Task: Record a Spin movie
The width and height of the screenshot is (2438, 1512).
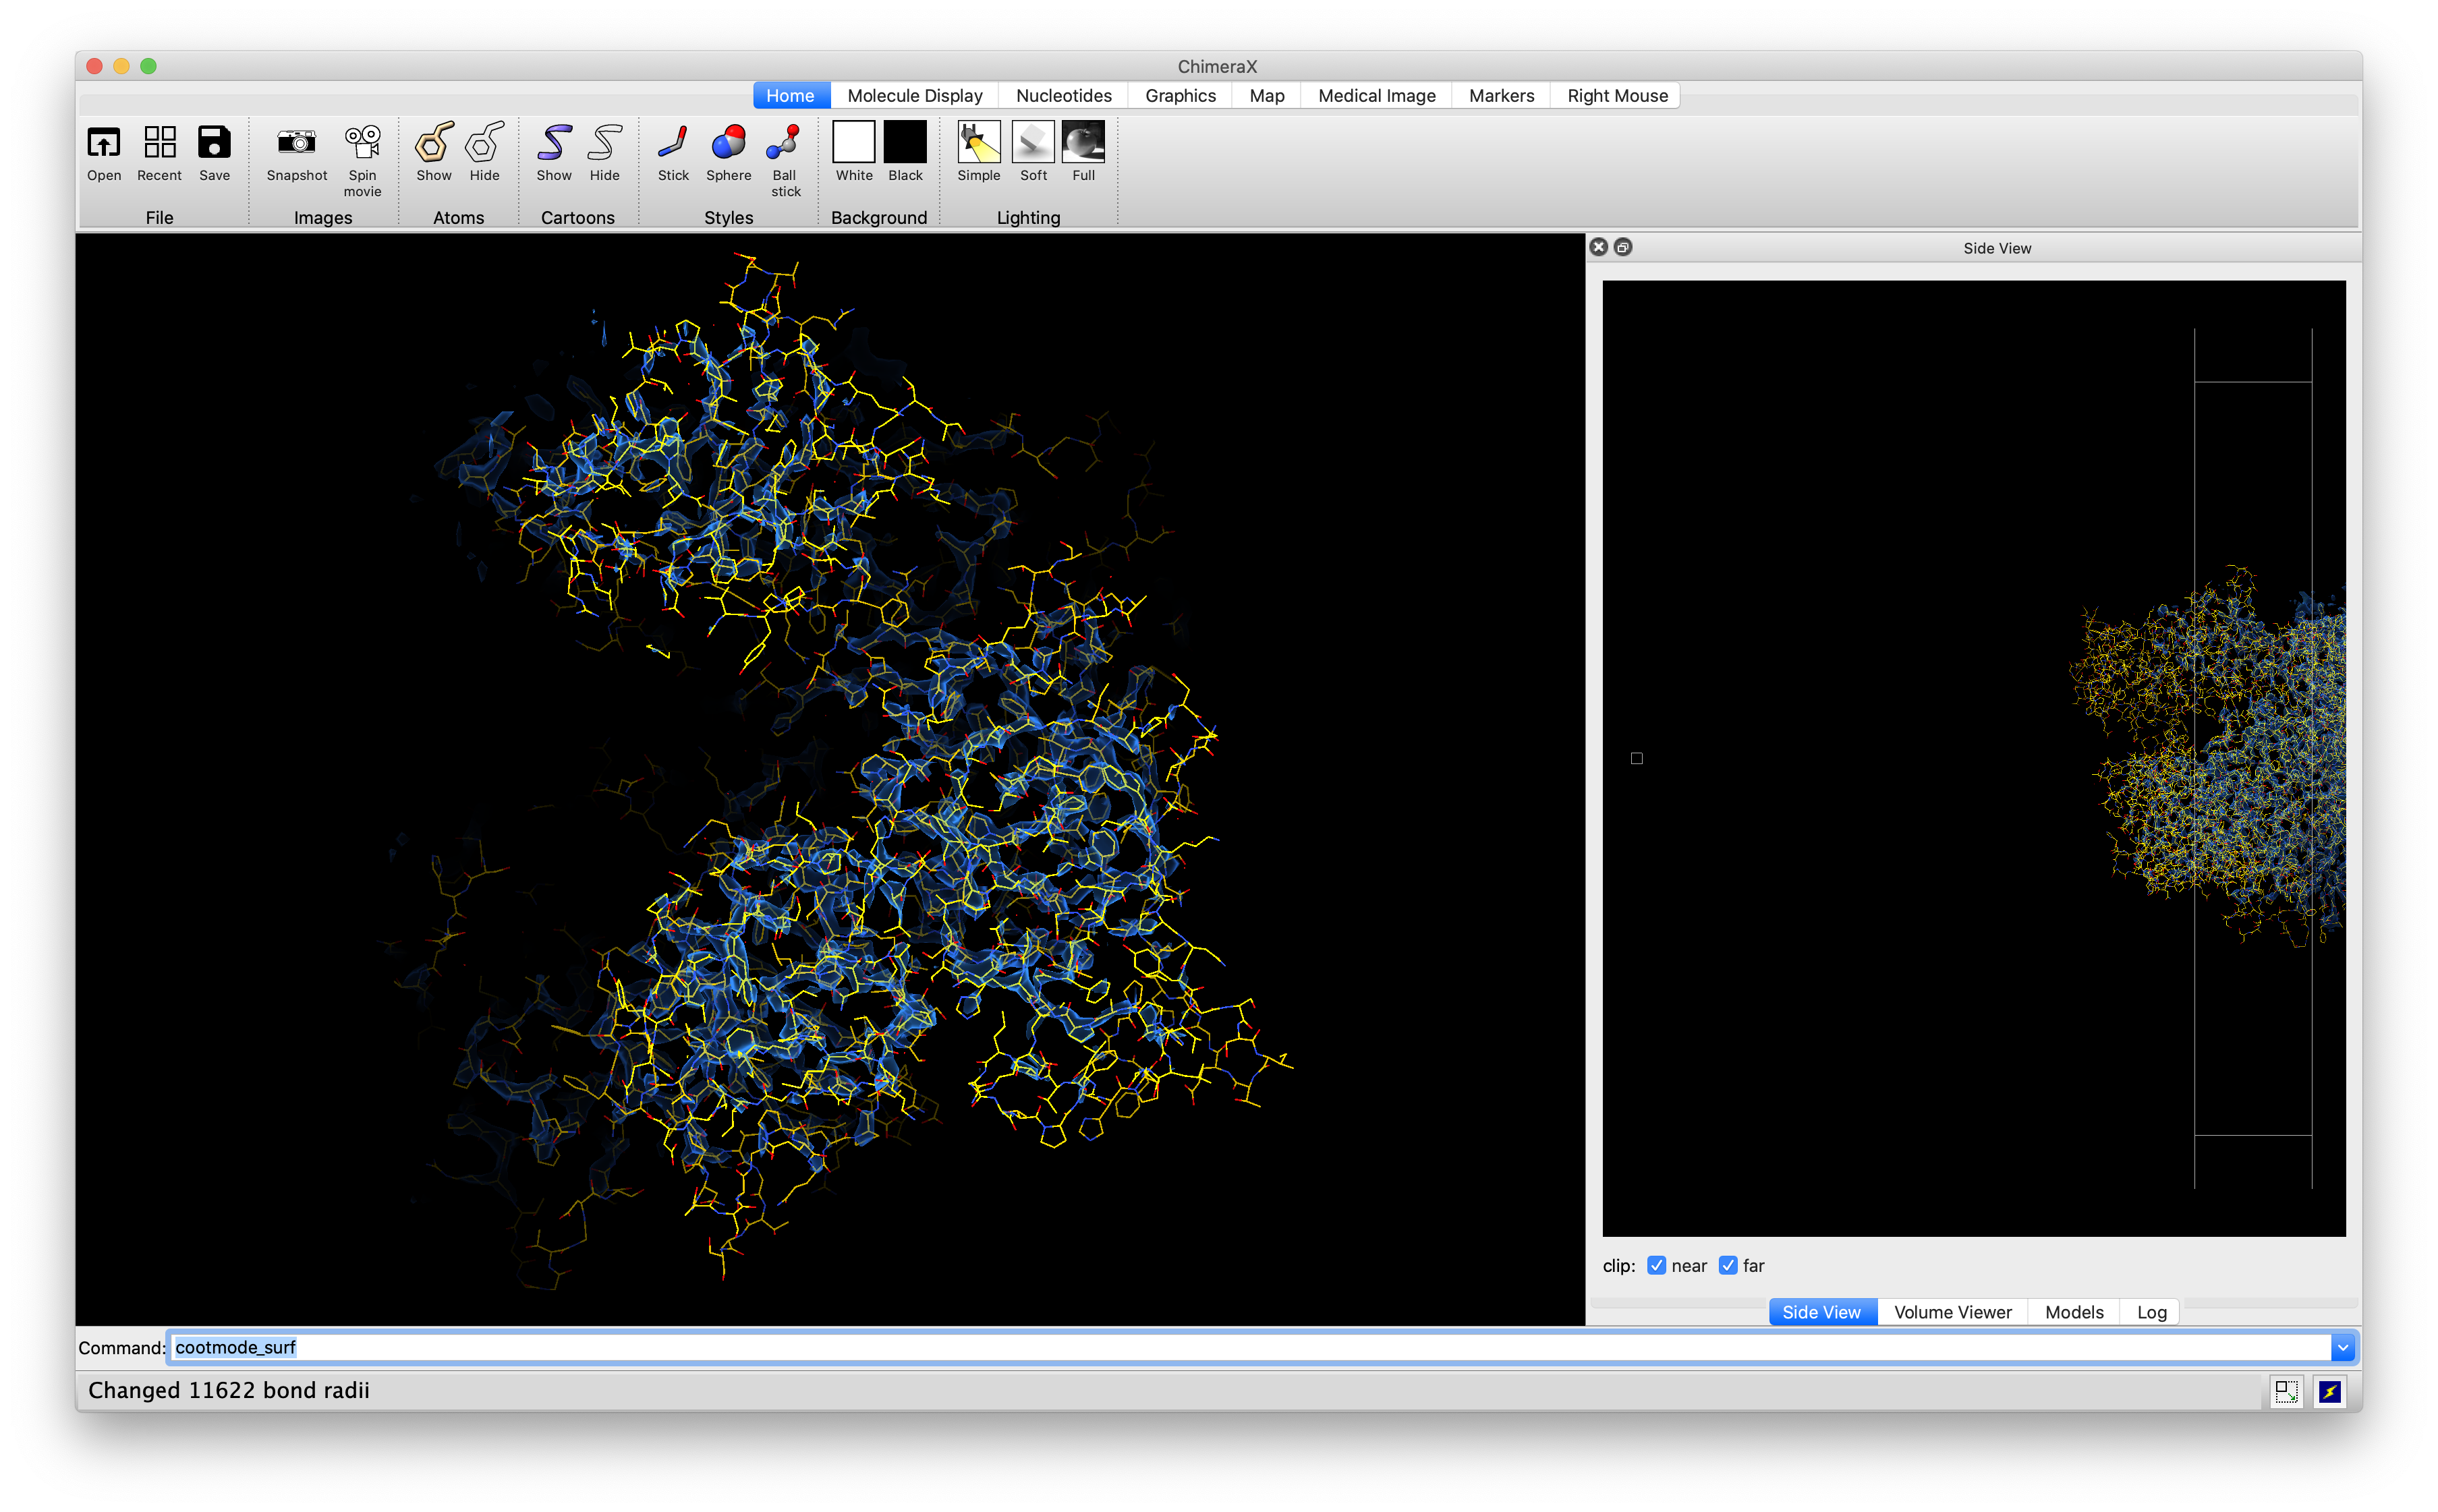Action: 362,143
